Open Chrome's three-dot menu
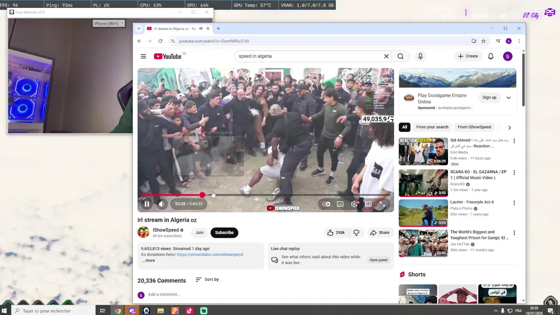This screenshot has height=315, width=560. pos(519,41)
